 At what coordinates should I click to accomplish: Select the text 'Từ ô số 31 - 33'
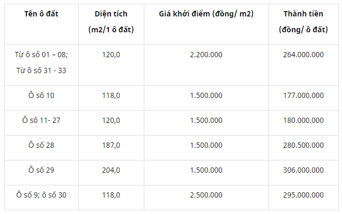coord(41,70)
